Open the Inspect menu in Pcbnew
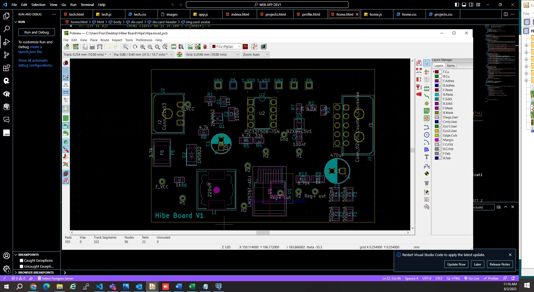 117,40
